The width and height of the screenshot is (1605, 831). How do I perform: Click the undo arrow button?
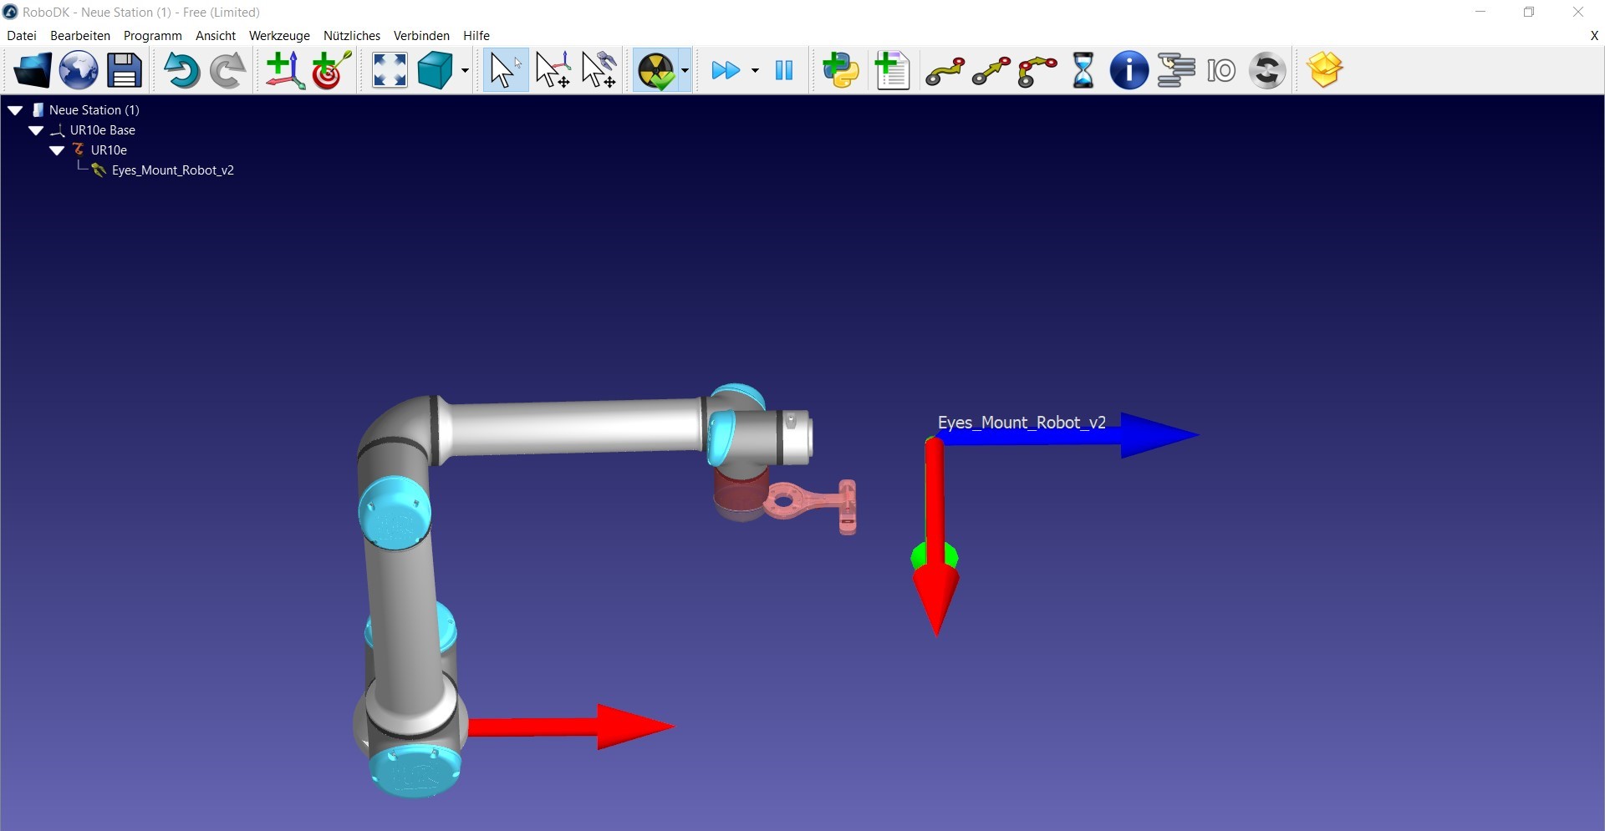181,70
